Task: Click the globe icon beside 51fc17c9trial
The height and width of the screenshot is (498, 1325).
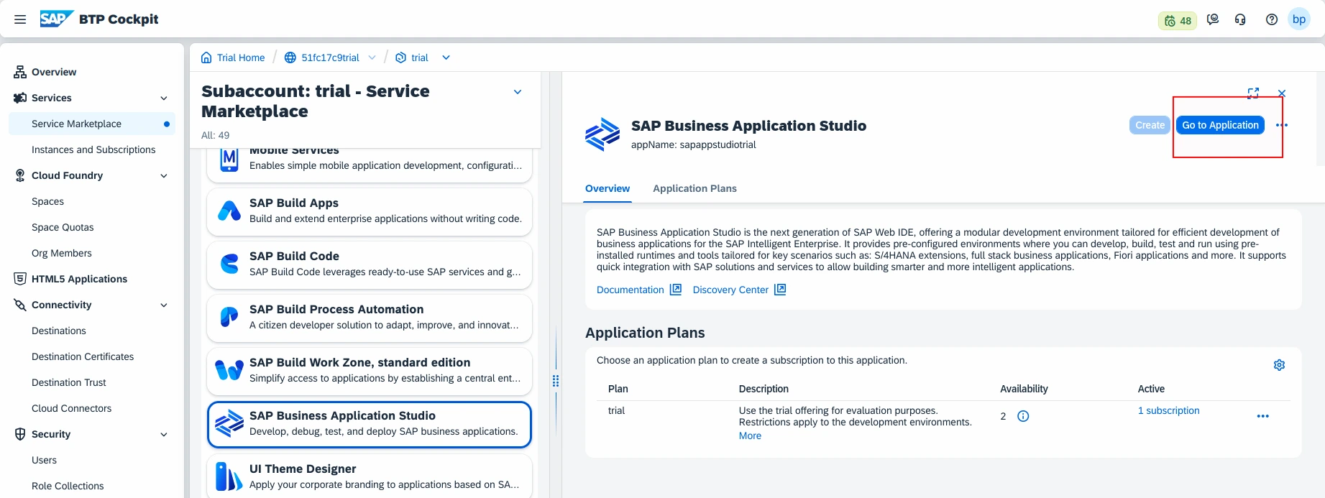Action: coord(290,57)
